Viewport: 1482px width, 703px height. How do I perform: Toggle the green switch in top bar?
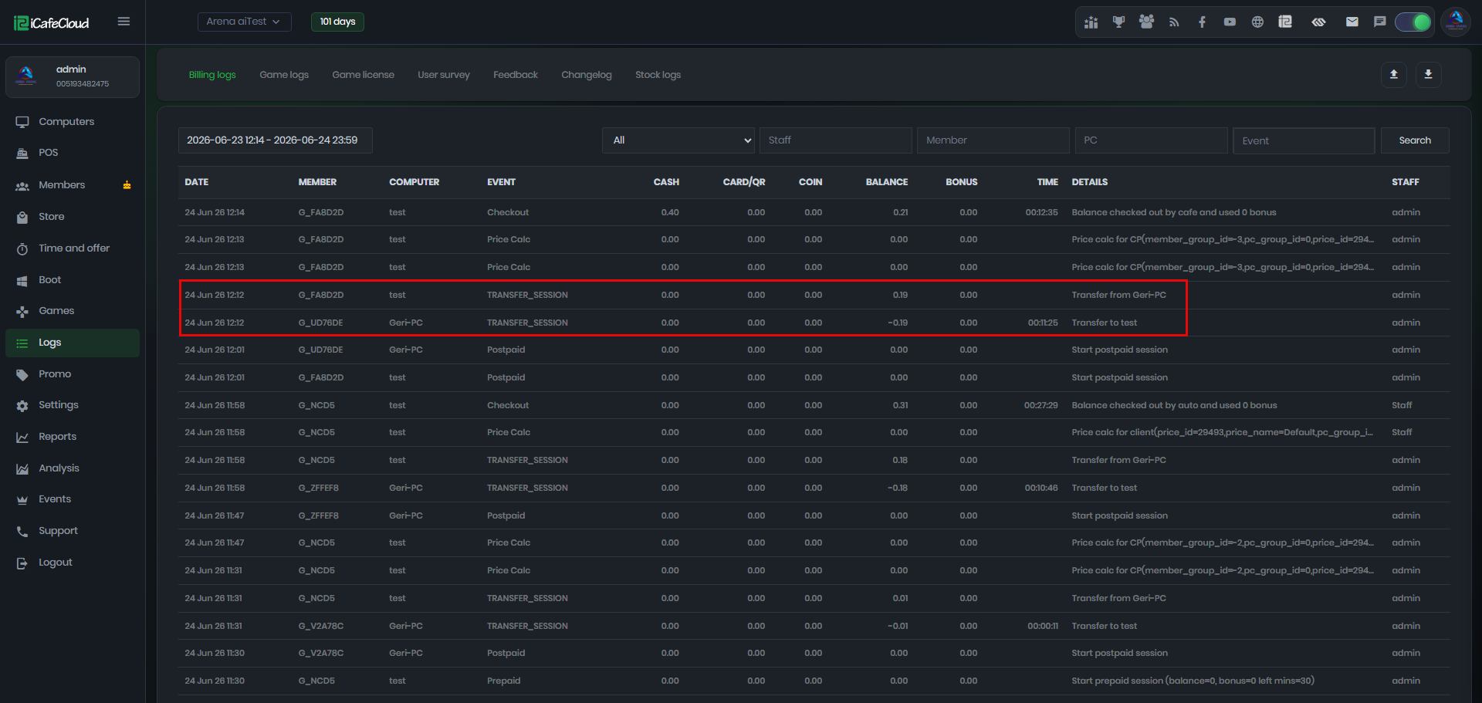point(1413,22)
